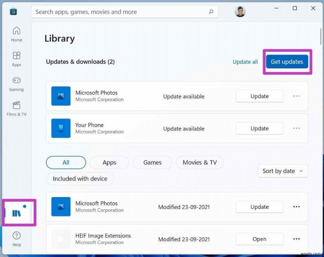Select the All filter
This screenshot has width=324, height=257.
pos(66,162)
